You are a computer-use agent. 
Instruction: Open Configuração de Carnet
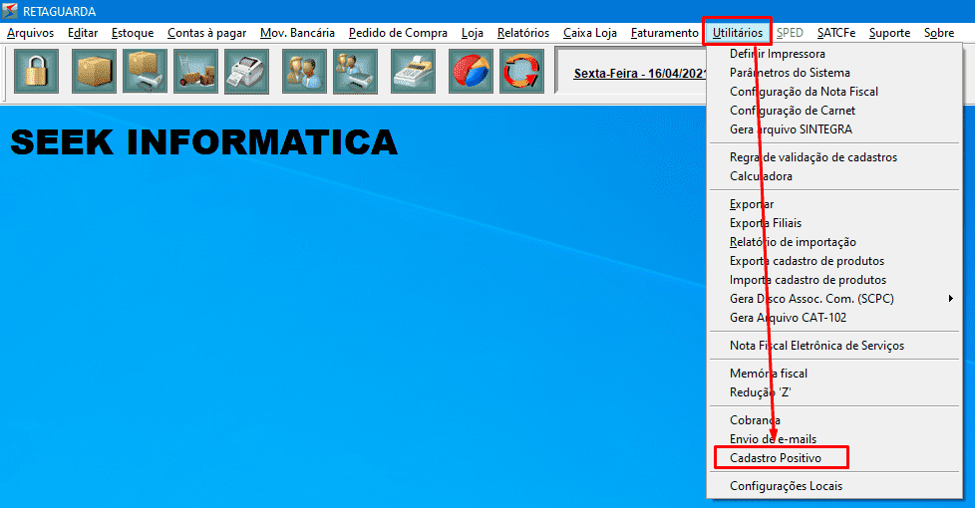click(x=834, y=111)
